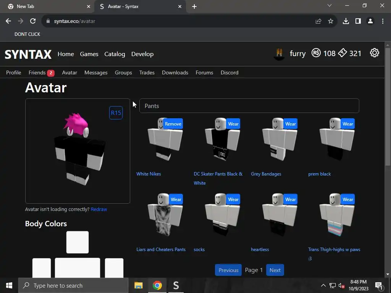391x293 pixels.
Task: Wear the prem black pants
Action: coord(347,124)
